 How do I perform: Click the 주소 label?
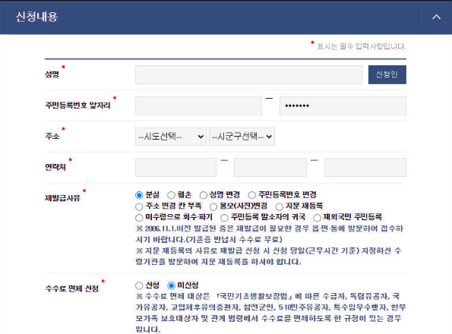click(x=52, y=136)
